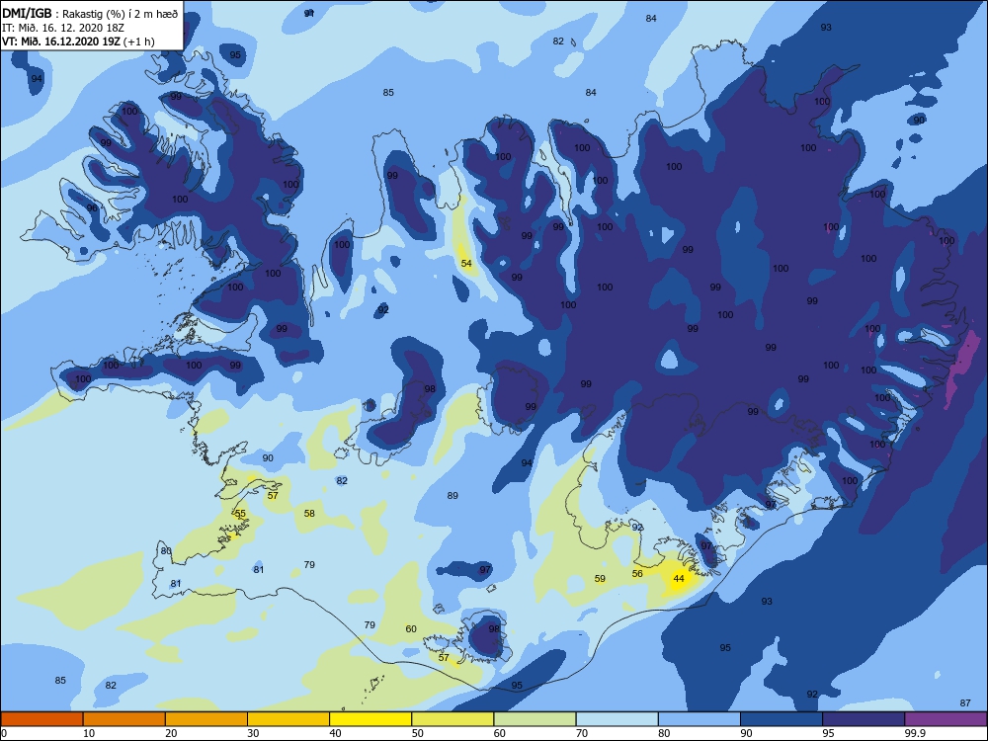Click the map value 59

point(600,578)
